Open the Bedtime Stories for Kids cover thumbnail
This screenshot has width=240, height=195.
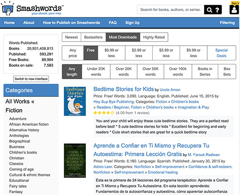pyautogui.click(x=75, y=101)
